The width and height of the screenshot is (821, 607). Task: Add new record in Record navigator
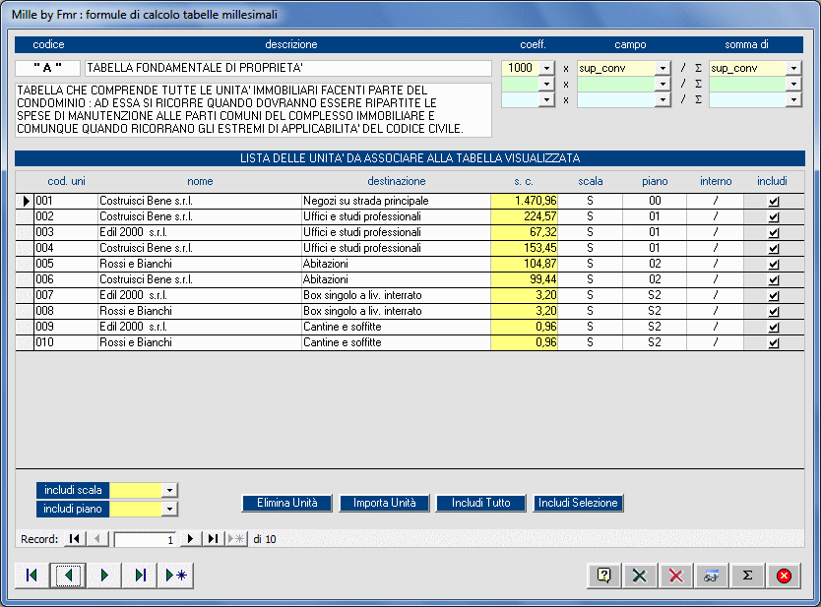coord(235,539)
